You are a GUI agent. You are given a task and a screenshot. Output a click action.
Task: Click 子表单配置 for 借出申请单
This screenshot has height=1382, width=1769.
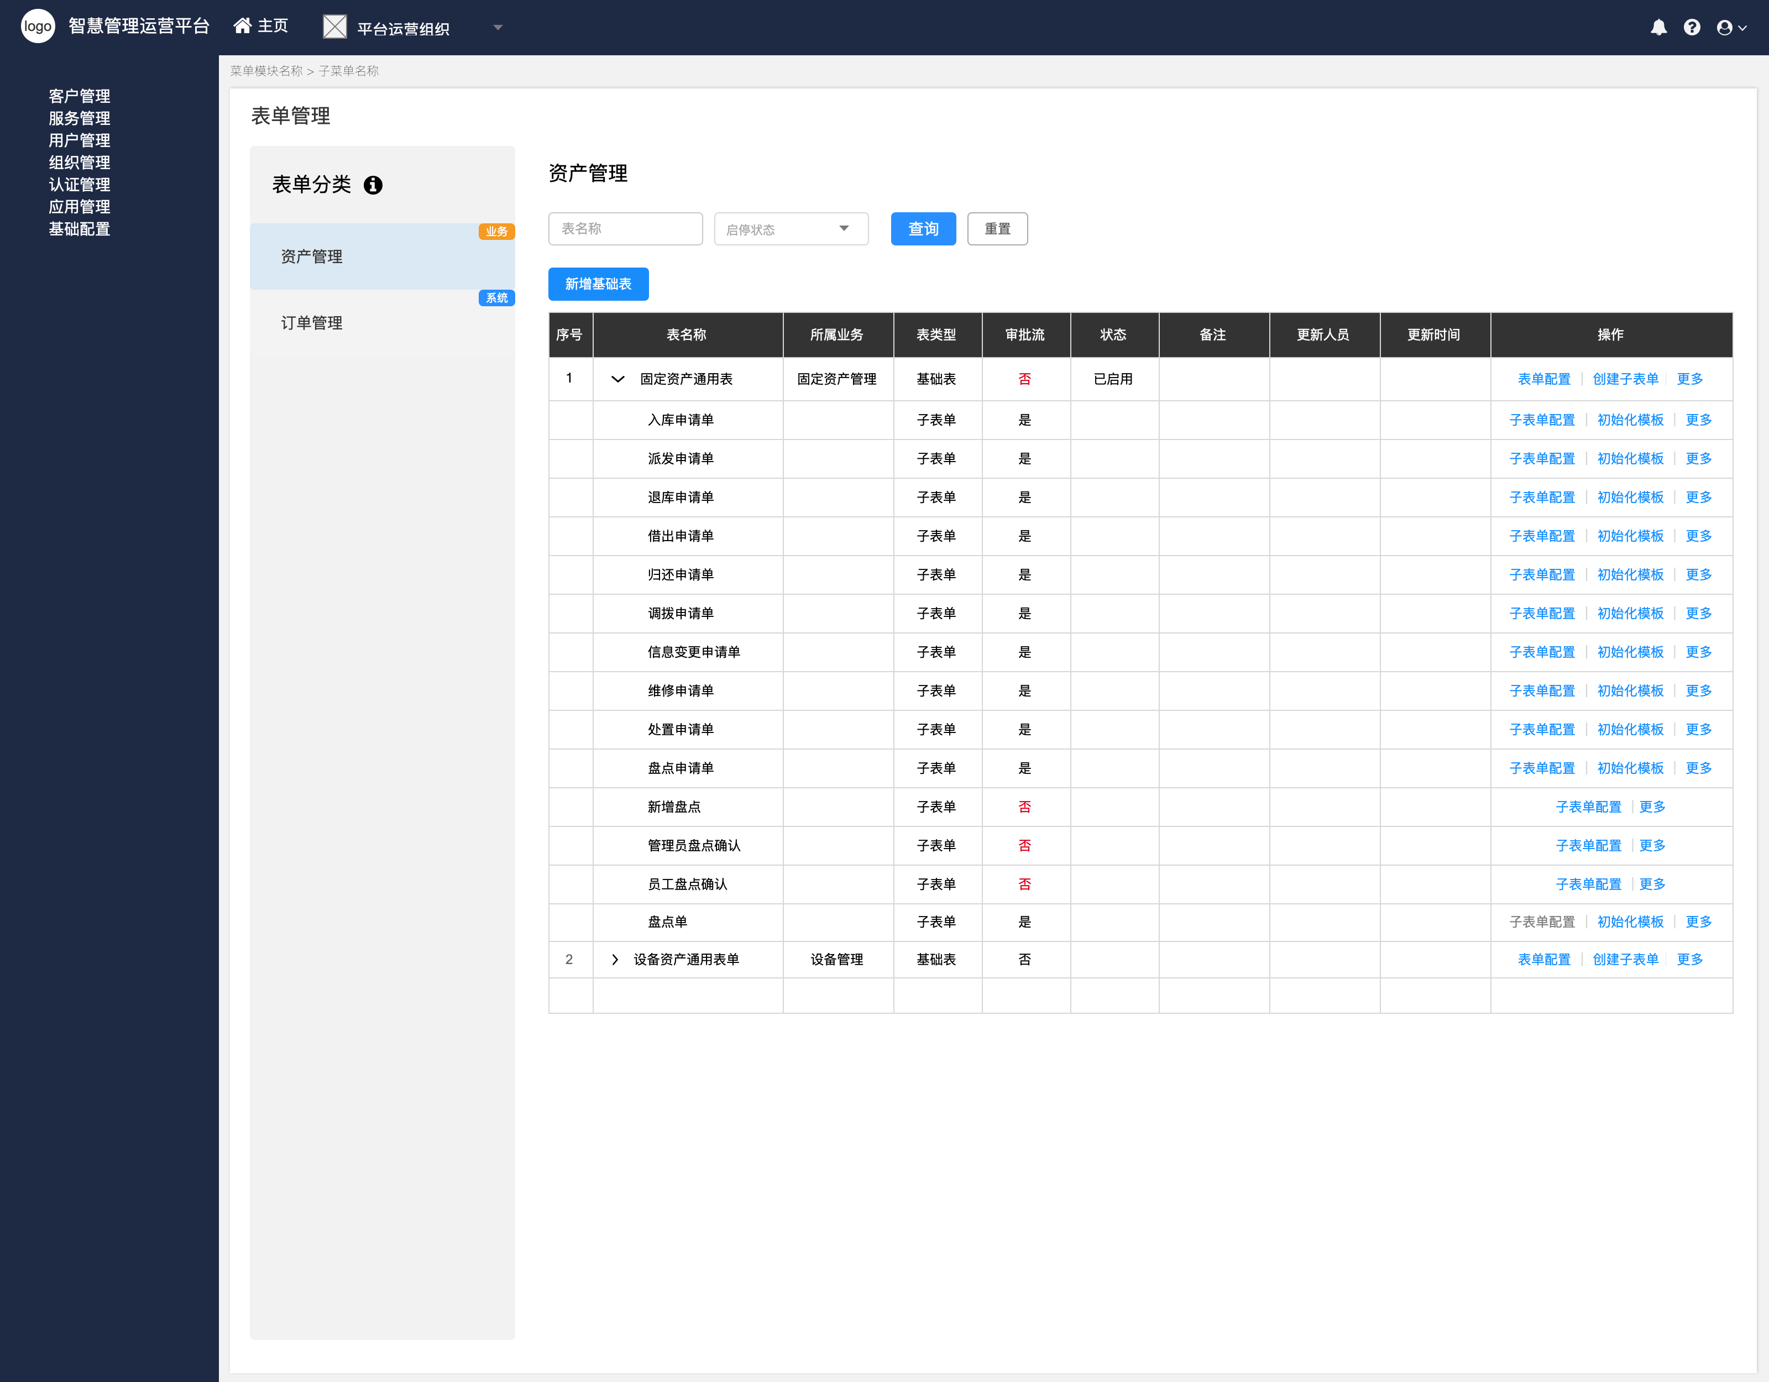pos(1542,536)
